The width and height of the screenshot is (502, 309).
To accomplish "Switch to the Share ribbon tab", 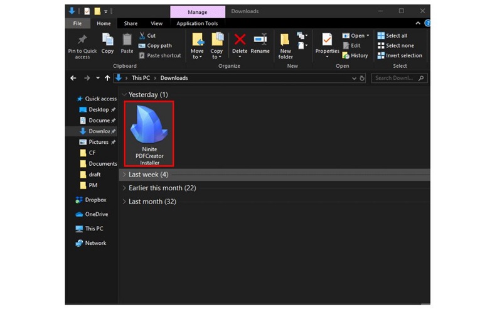I will [131, 23].
